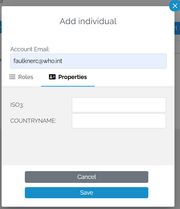Click the Add individual heading

tap(88, 21)
